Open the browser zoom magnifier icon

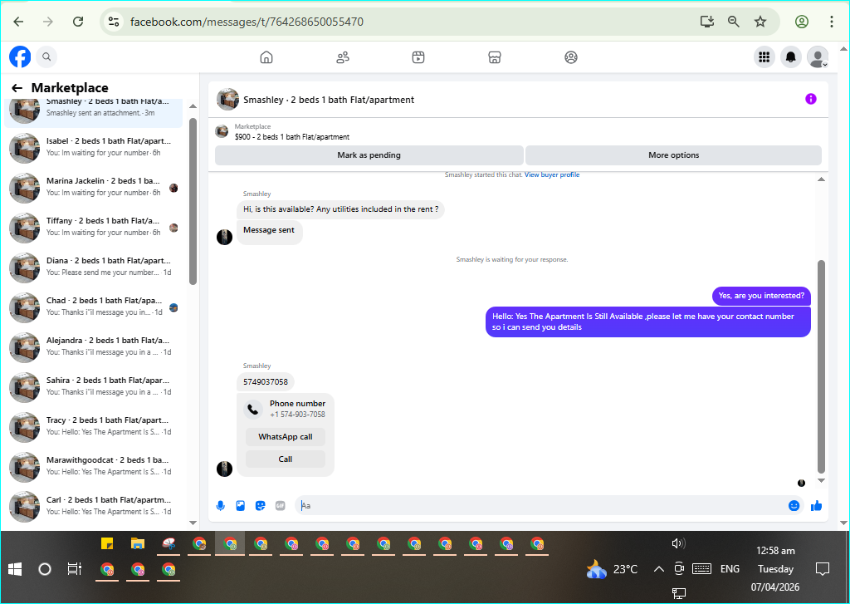[734, 22]
